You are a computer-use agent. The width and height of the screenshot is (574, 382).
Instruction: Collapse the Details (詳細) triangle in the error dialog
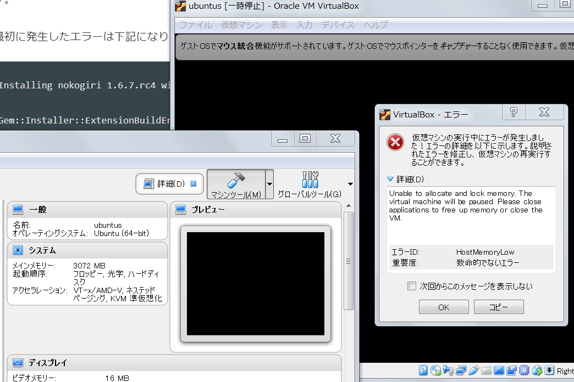(x=390, y=179)
